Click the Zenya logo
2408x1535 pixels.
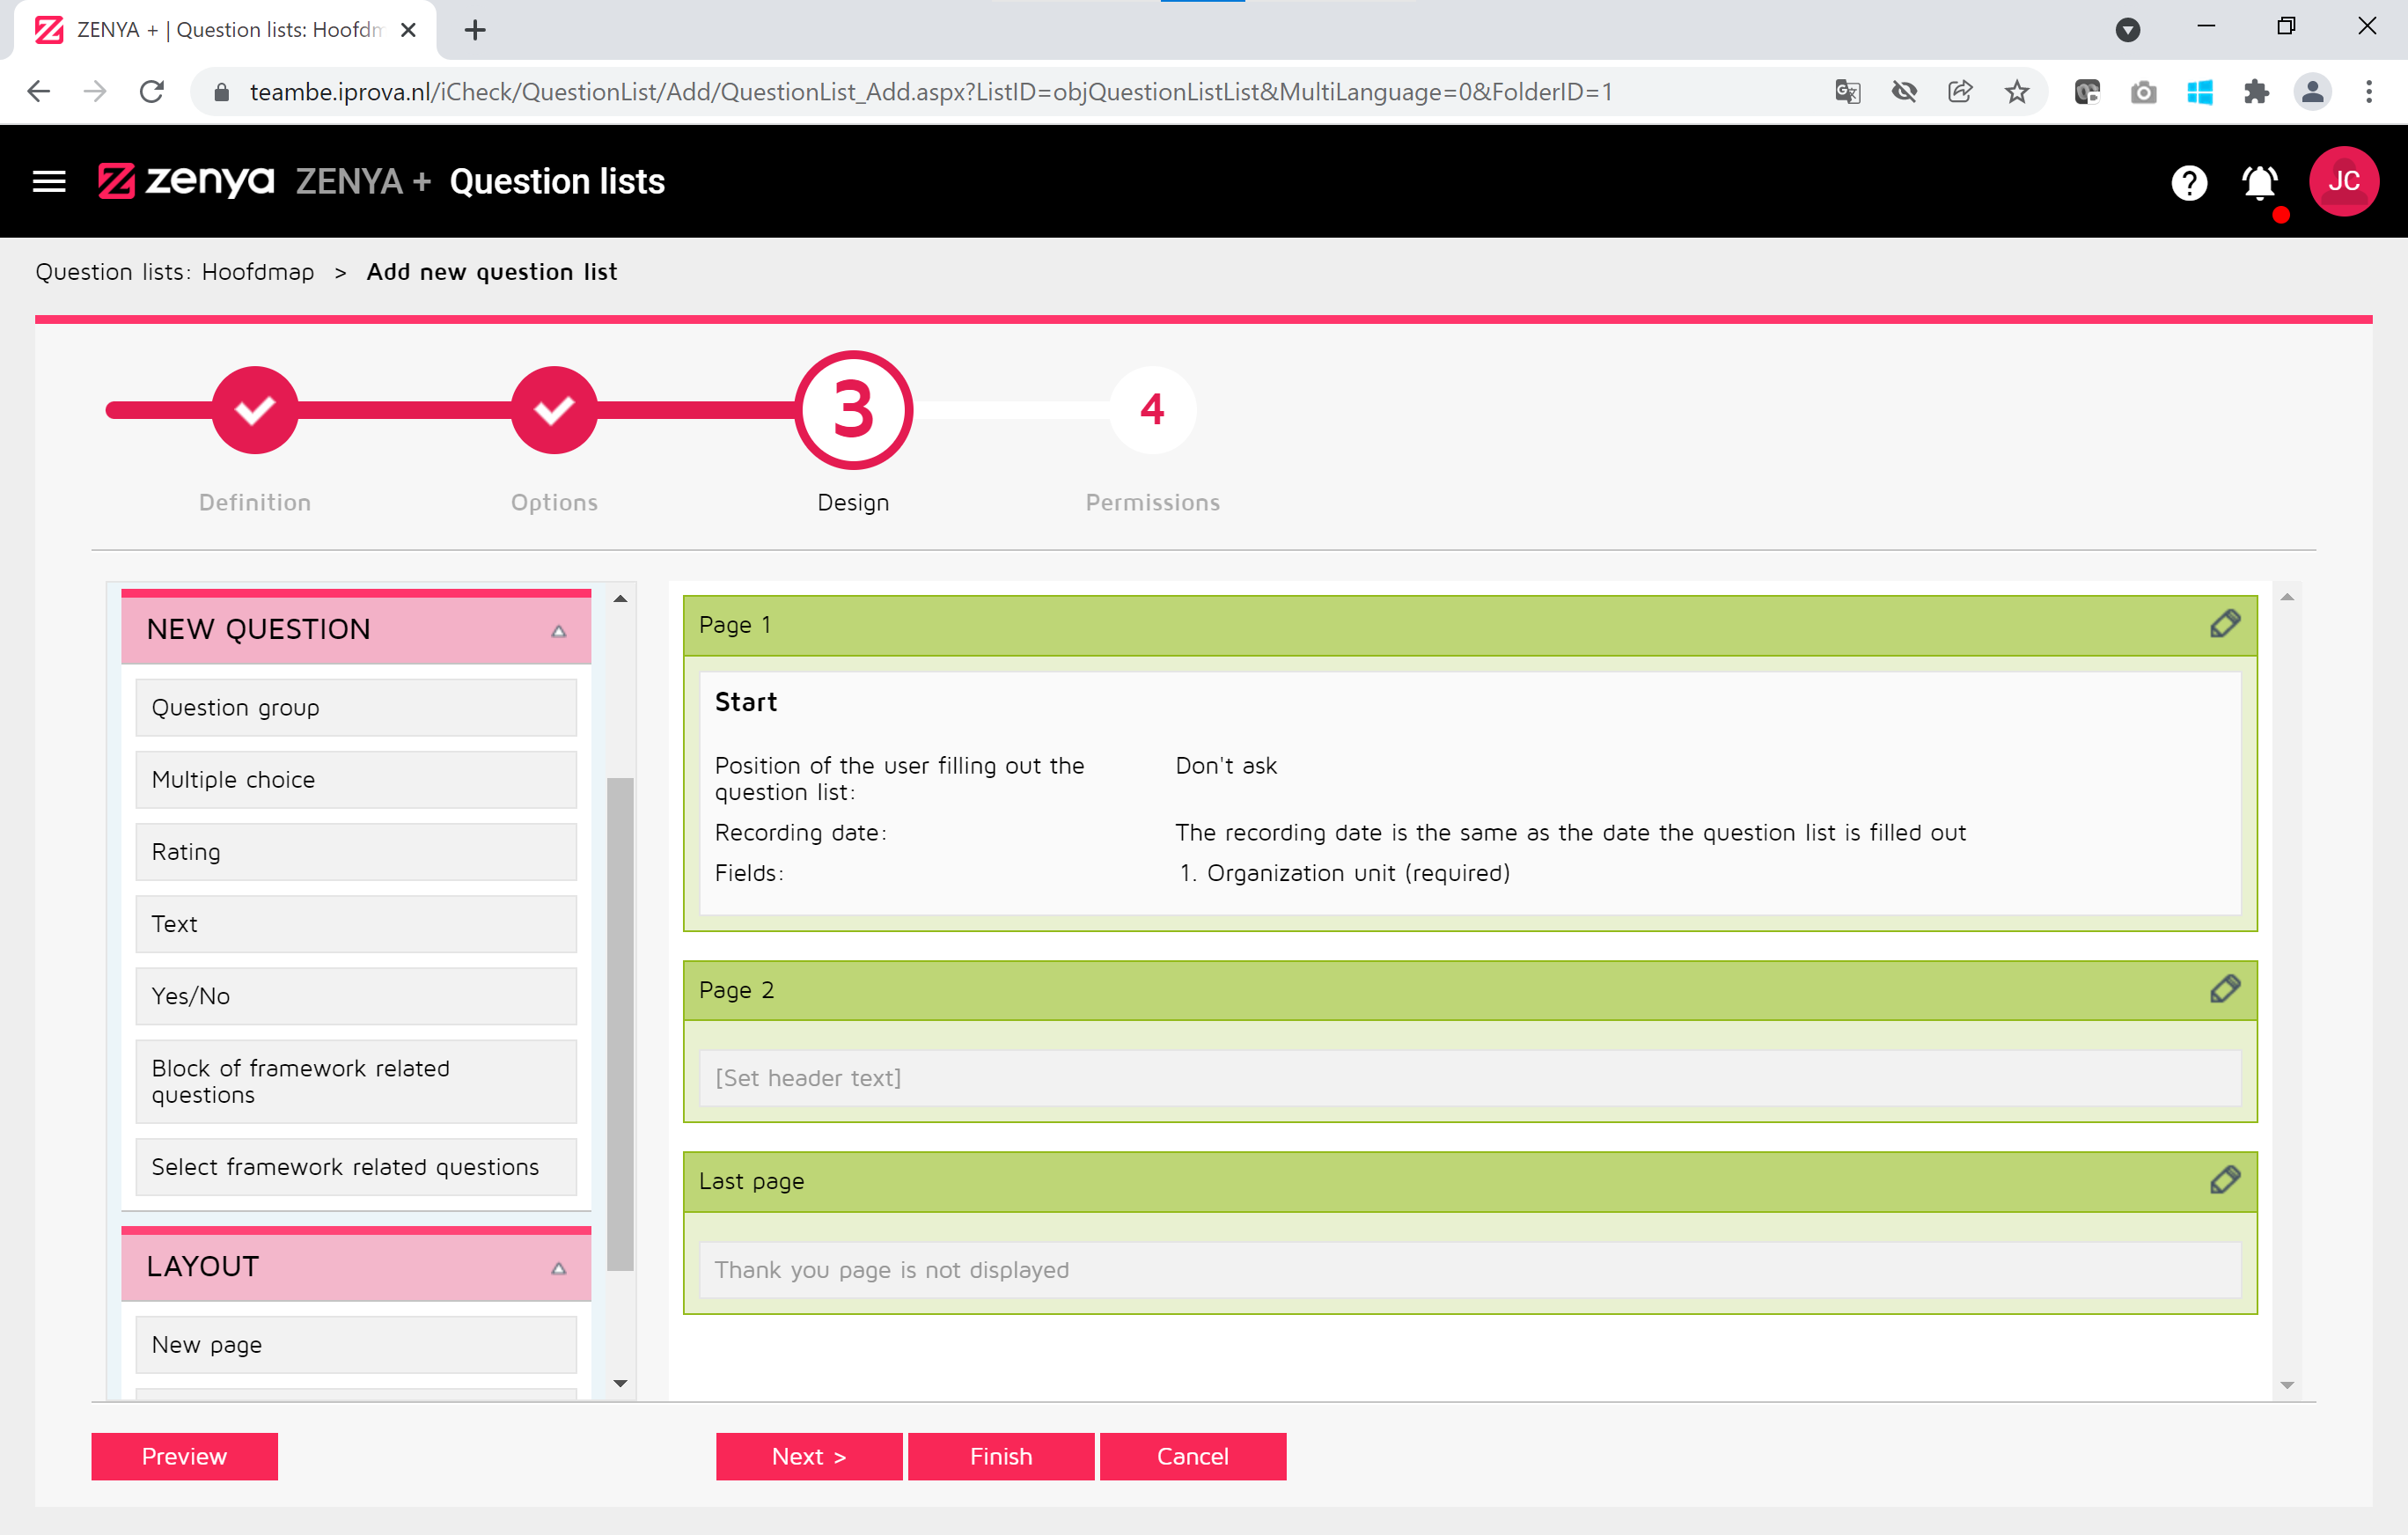(186, 181)
